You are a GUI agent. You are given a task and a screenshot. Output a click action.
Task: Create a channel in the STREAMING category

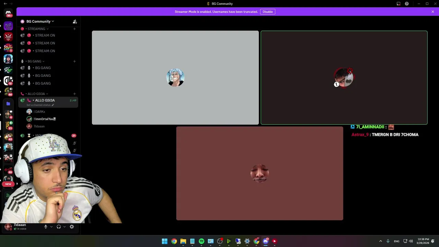click(x=74, y=29)
